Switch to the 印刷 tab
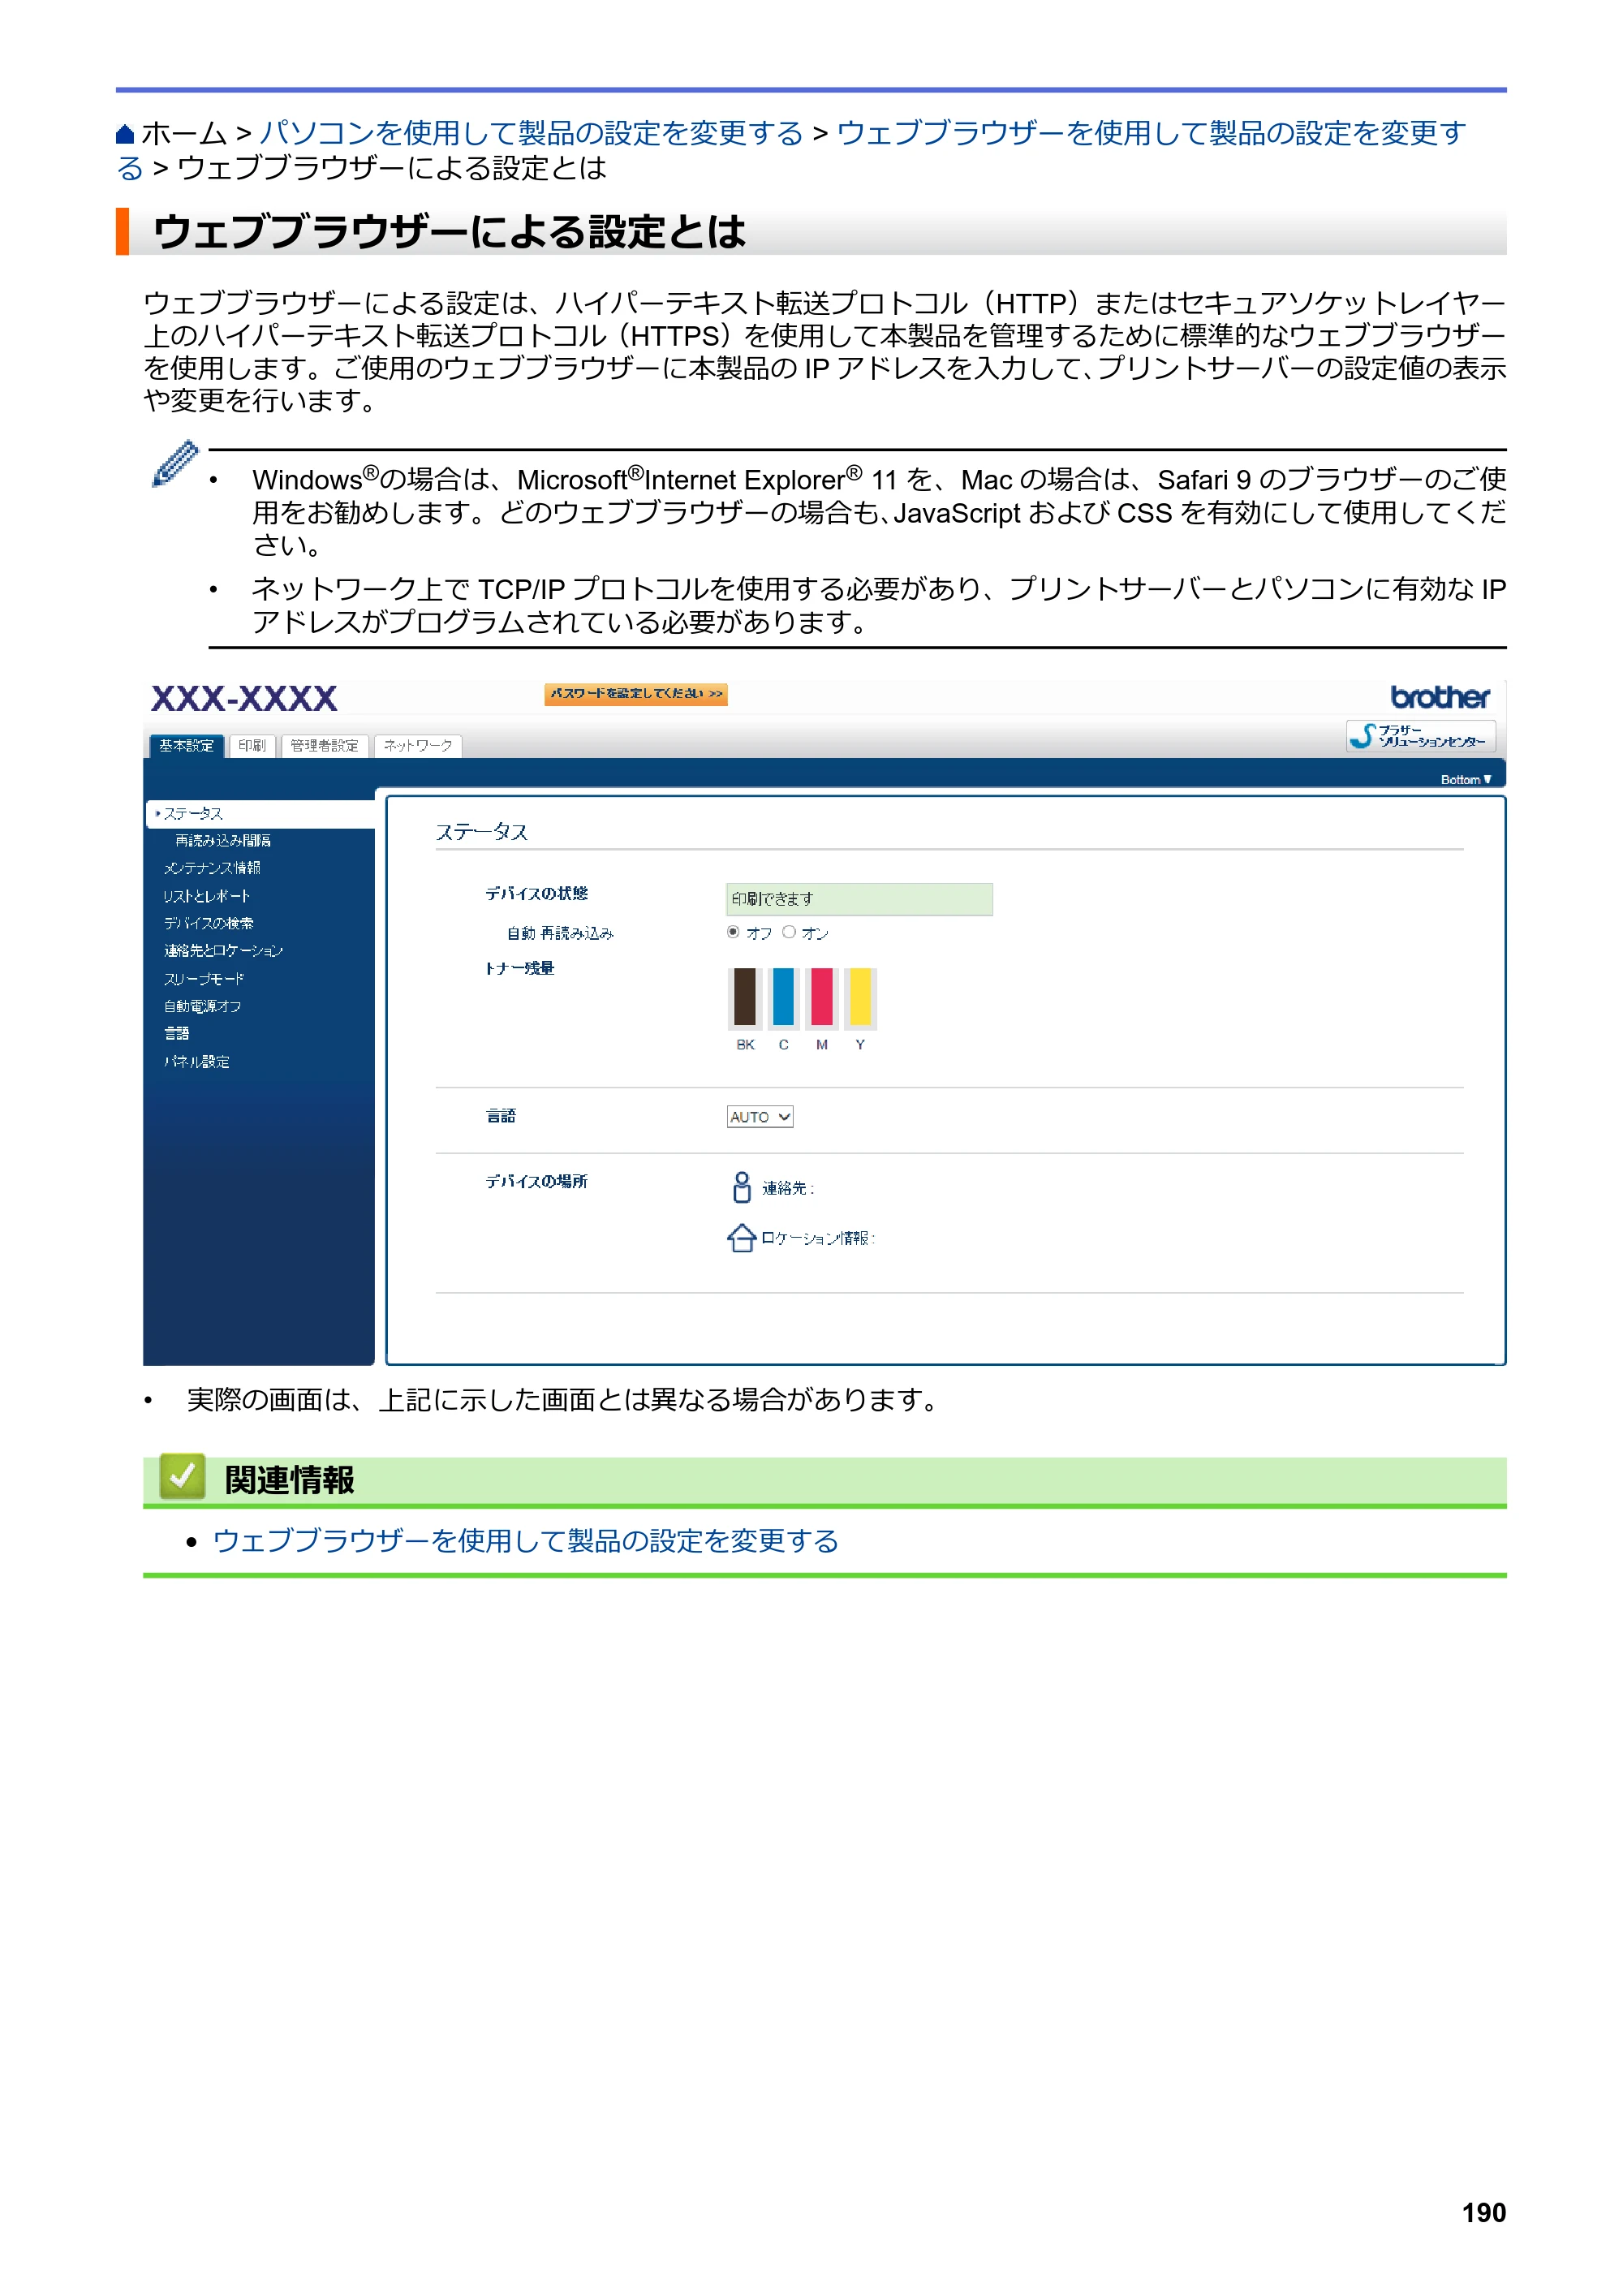Screen dimensions: 1623x2296 tap(252, 746)
